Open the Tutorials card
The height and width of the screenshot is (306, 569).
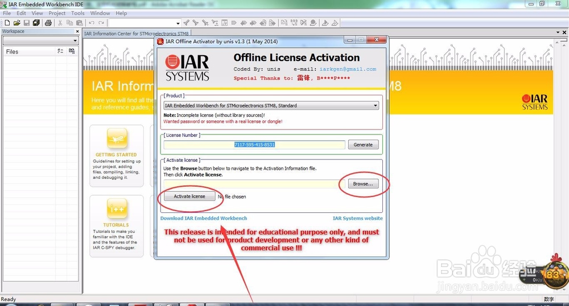[x=117, y=226]
